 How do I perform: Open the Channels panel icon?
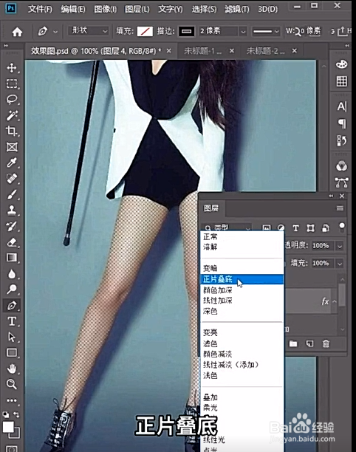(x=341, y=166)
